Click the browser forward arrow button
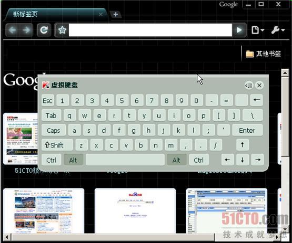 point(26,30)
